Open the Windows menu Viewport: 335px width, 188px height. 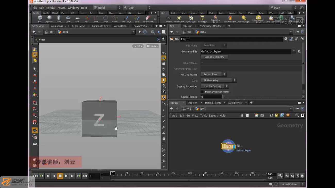click(73, 8)
